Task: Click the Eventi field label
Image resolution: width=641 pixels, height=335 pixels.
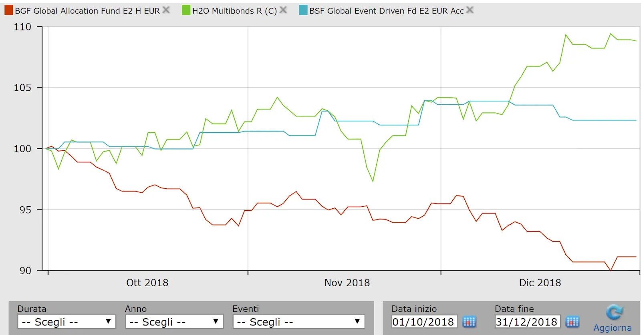Action: tap(246, 309)
